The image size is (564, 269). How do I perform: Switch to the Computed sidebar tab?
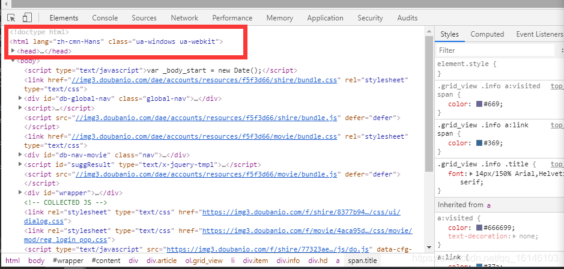pos(487,34)
